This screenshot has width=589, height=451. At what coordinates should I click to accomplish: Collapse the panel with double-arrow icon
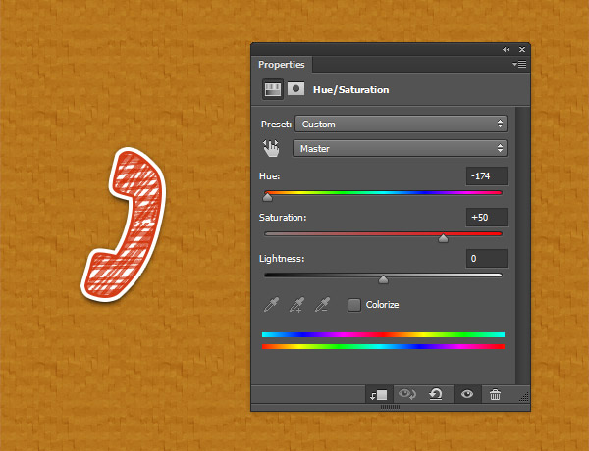(507, 49)
